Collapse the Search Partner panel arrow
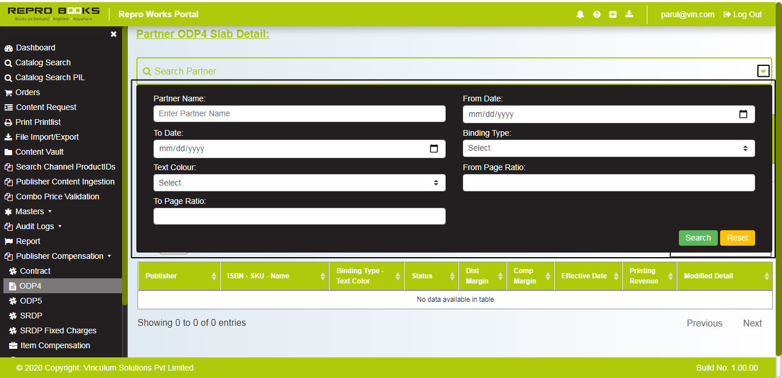 pyautogui.click(x=763, y=72)
